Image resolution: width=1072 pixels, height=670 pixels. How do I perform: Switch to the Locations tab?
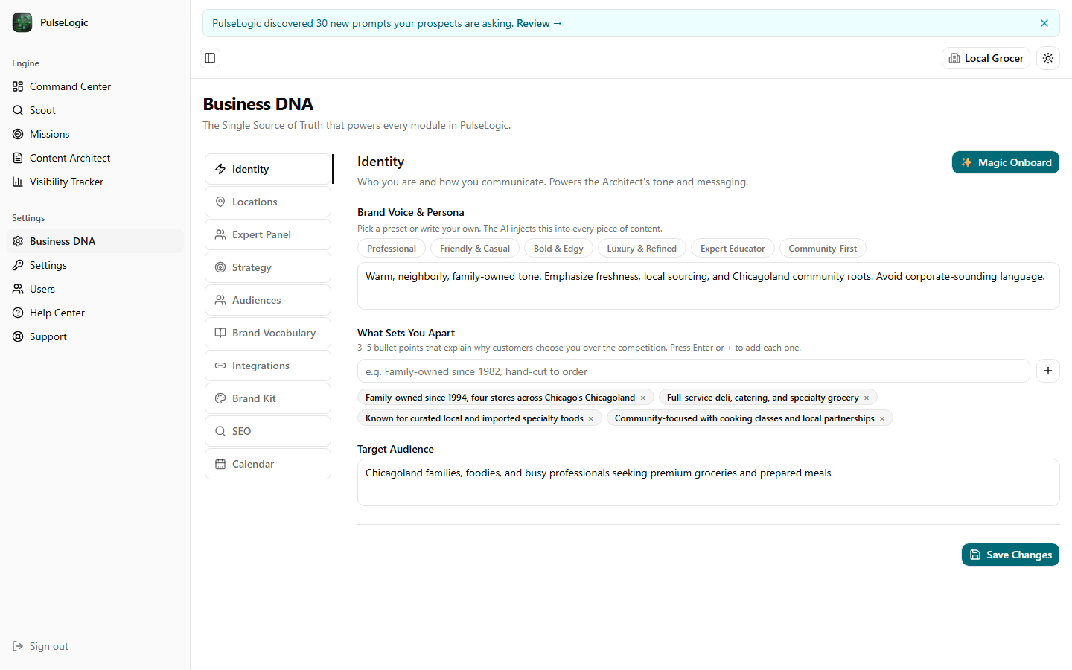268,202
